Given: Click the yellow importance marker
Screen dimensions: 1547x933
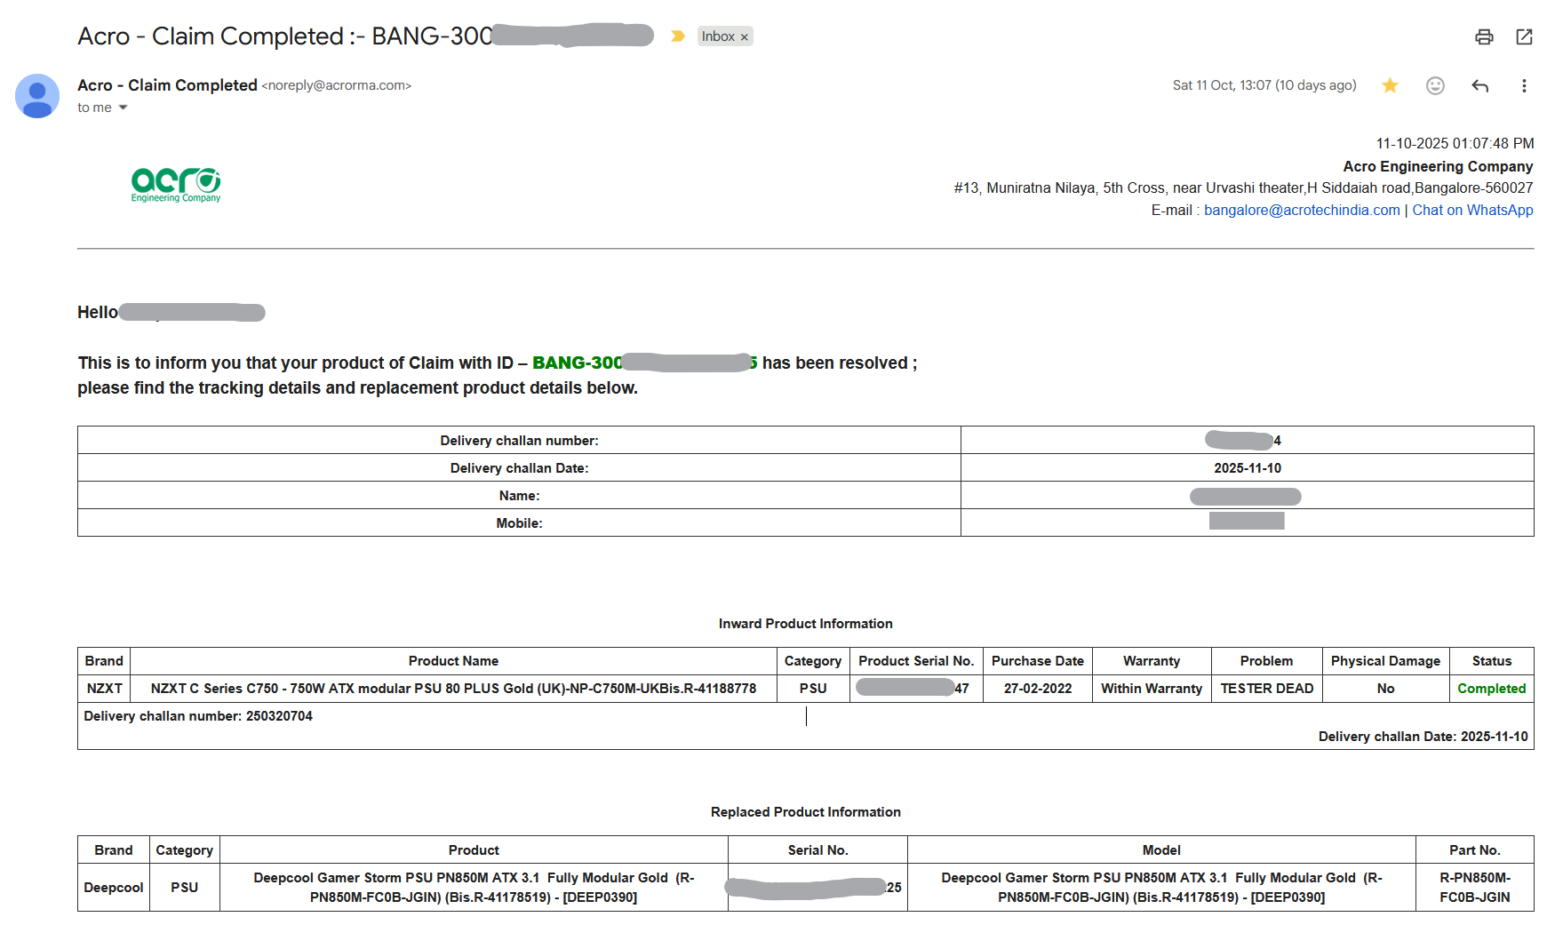Looking at the screenshot, I should tap(678, 36).
